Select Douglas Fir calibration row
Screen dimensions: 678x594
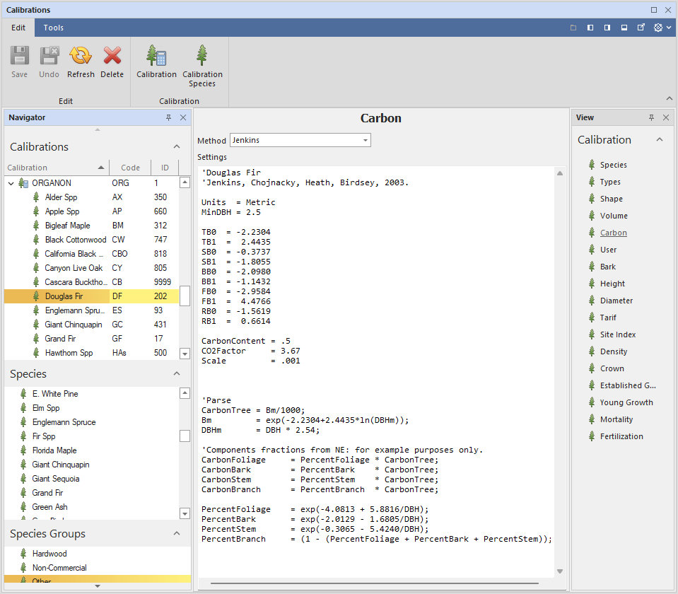[x=91, y=296]
